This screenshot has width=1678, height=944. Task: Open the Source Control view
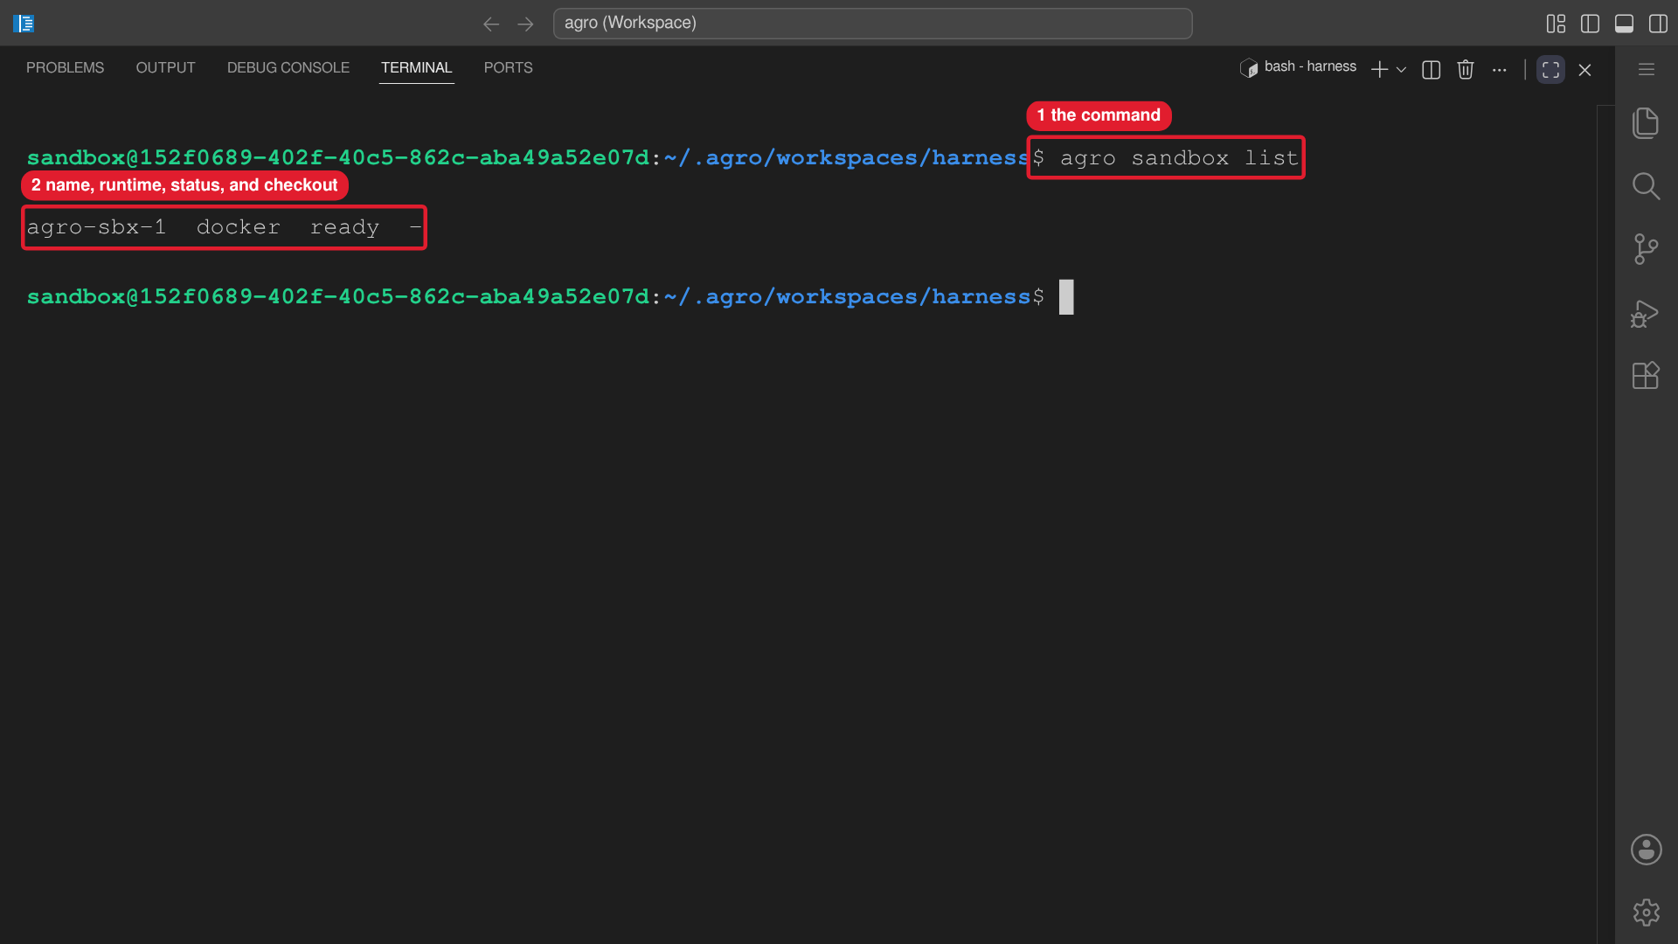[1646, 249]
